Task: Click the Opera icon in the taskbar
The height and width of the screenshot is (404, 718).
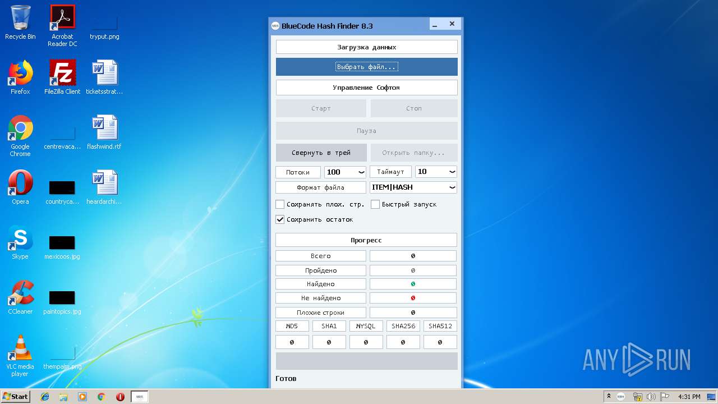Action: click(120, 397)
